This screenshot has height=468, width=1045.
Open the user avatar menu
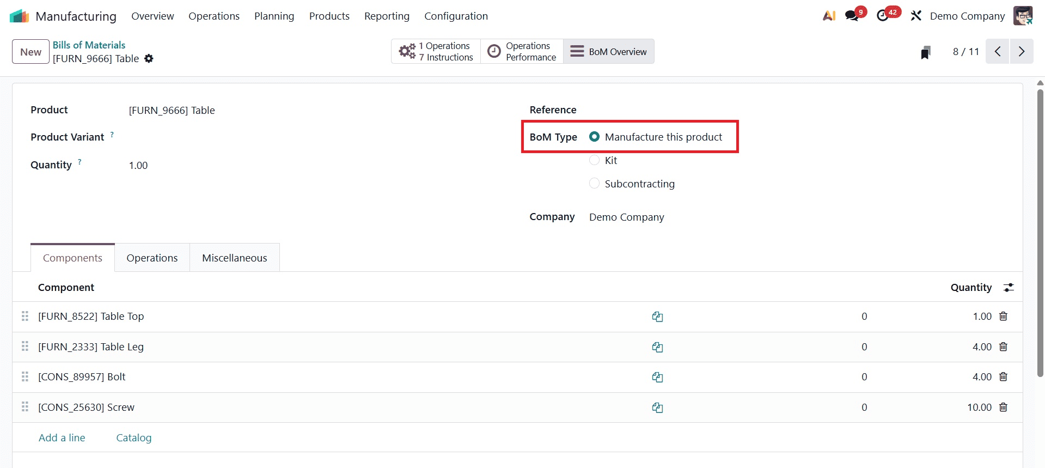click(1023, 16)
